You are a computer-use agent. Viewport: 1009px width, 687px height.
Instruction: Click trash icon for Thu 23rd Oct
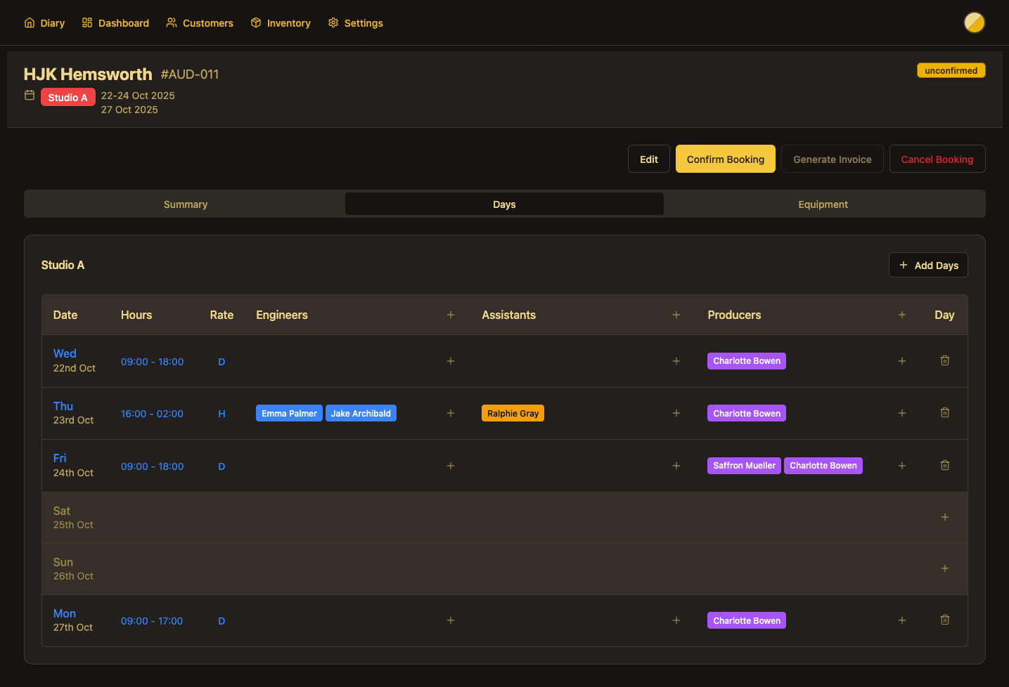pos(944,413)
